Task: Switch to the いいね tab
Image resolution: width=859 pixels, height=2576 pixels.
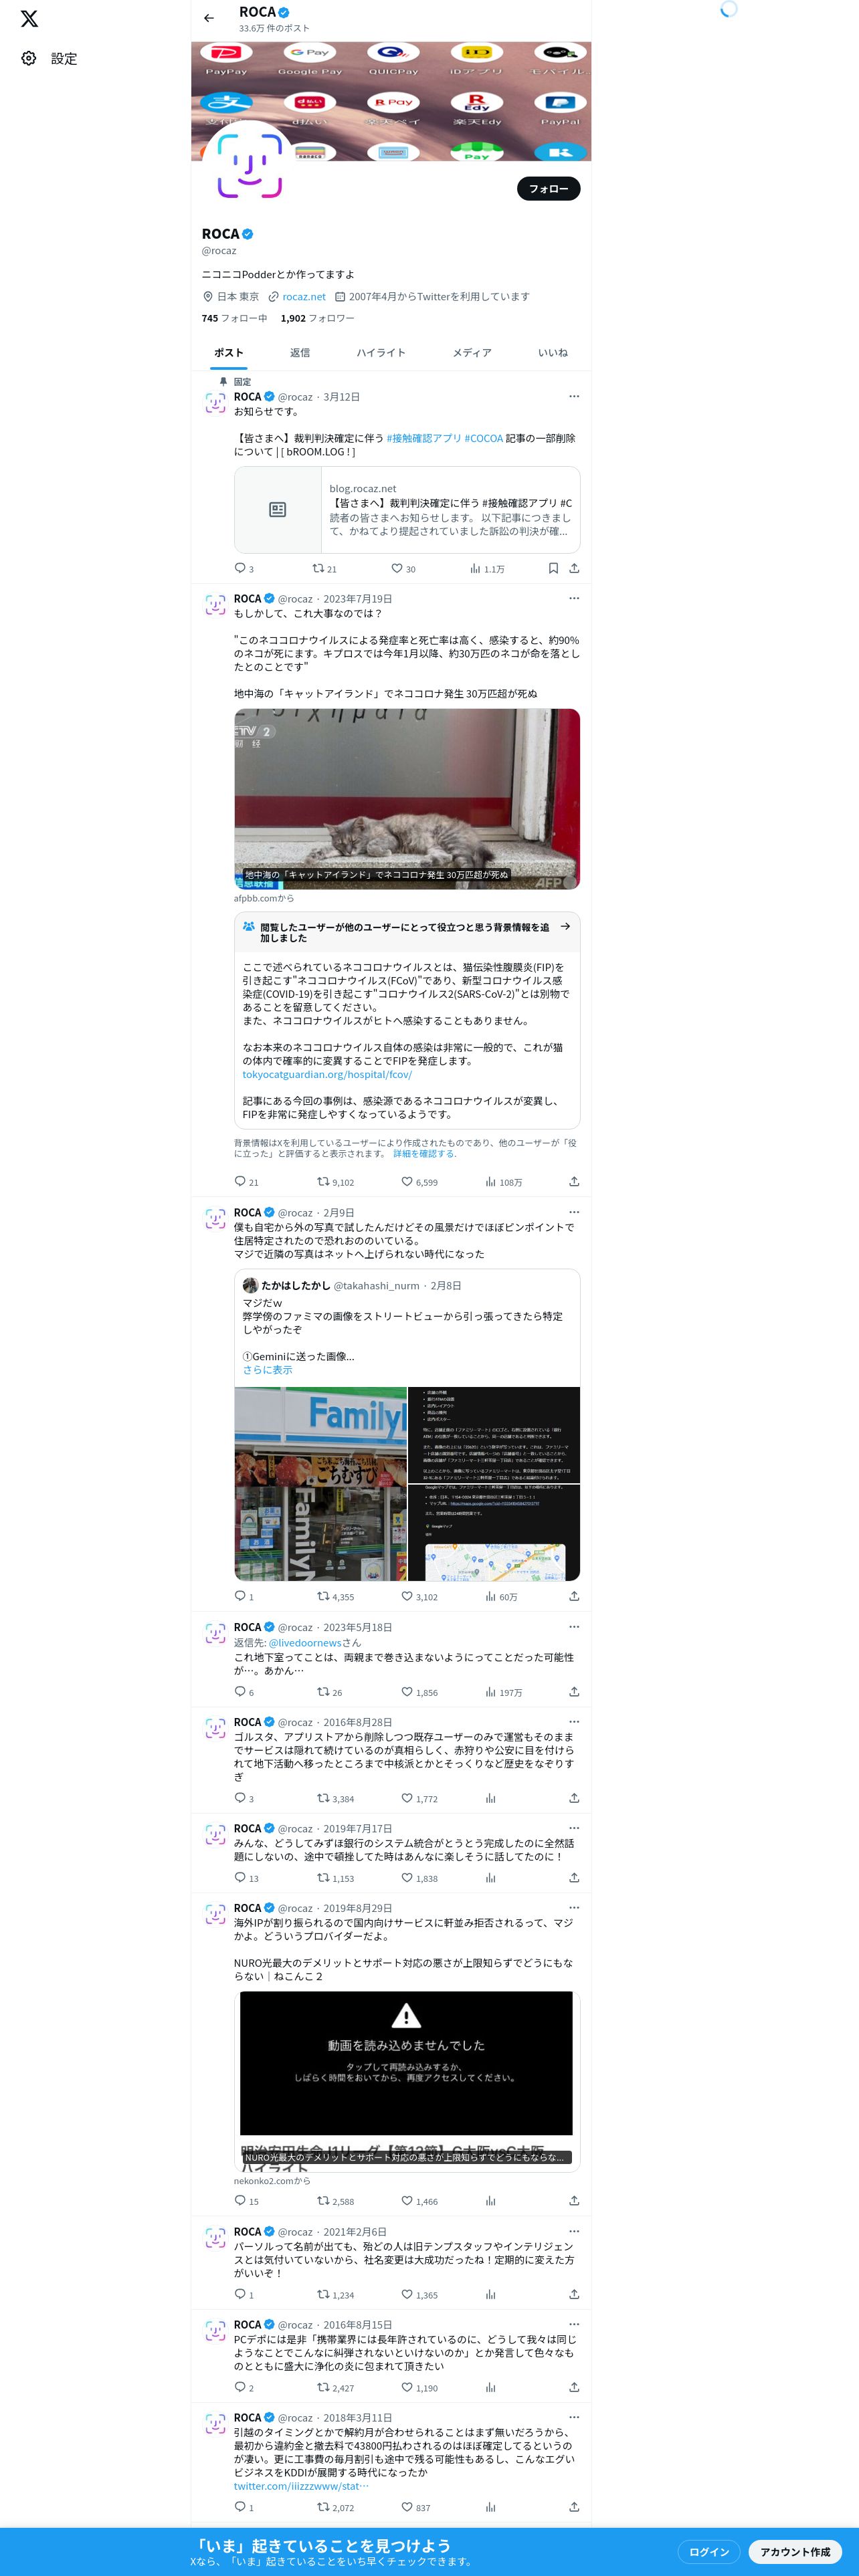Action: pyautogui.click(x=553, y=353)
